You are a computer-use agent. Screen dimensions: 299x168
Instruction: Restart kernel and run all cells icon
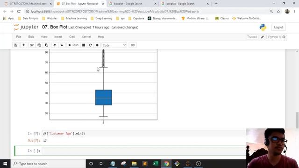pos(97,45)
